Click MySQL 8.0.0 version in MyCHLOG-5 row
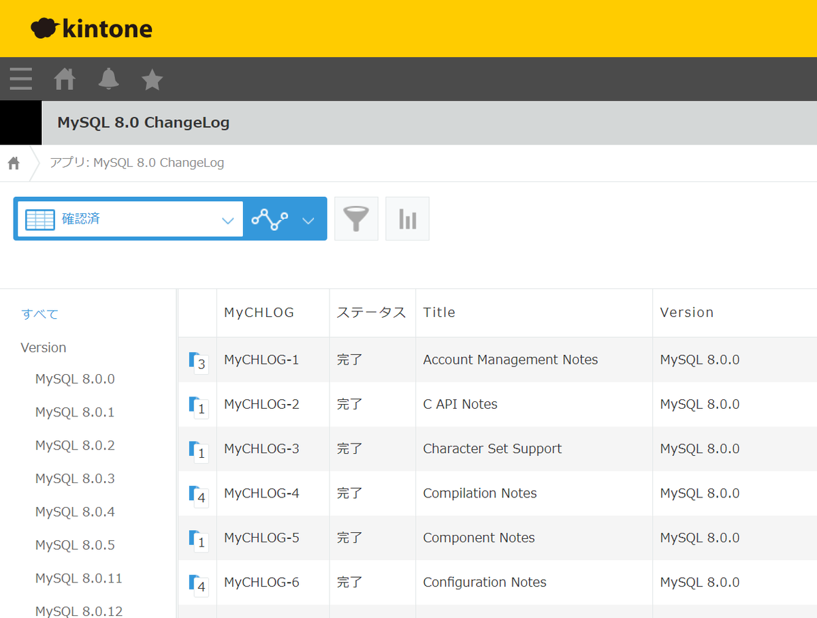The image size is (817, 618). pos(700,538)
